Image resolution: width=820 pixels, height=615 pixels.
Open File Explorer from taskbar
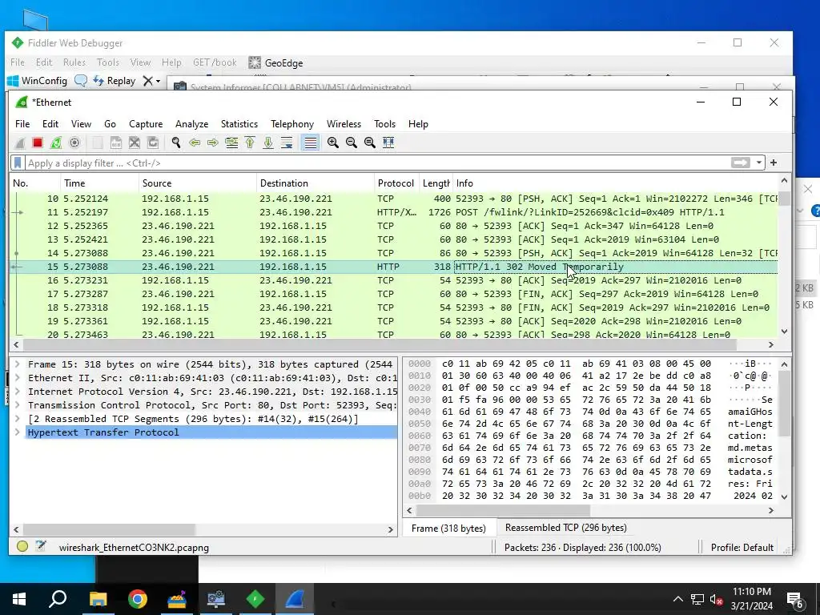pyautogui.click(x=98, y=599)
